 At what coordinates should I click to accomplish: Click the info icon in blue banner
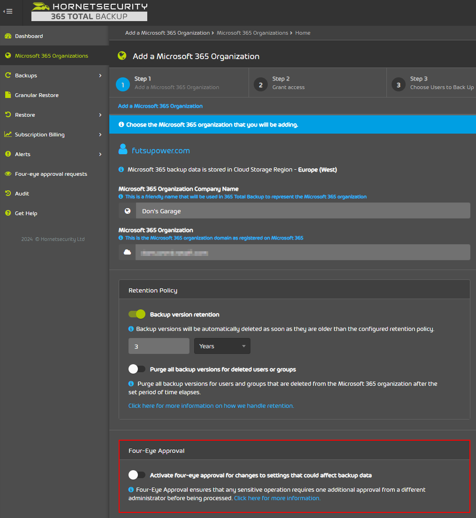coord(121,125)
